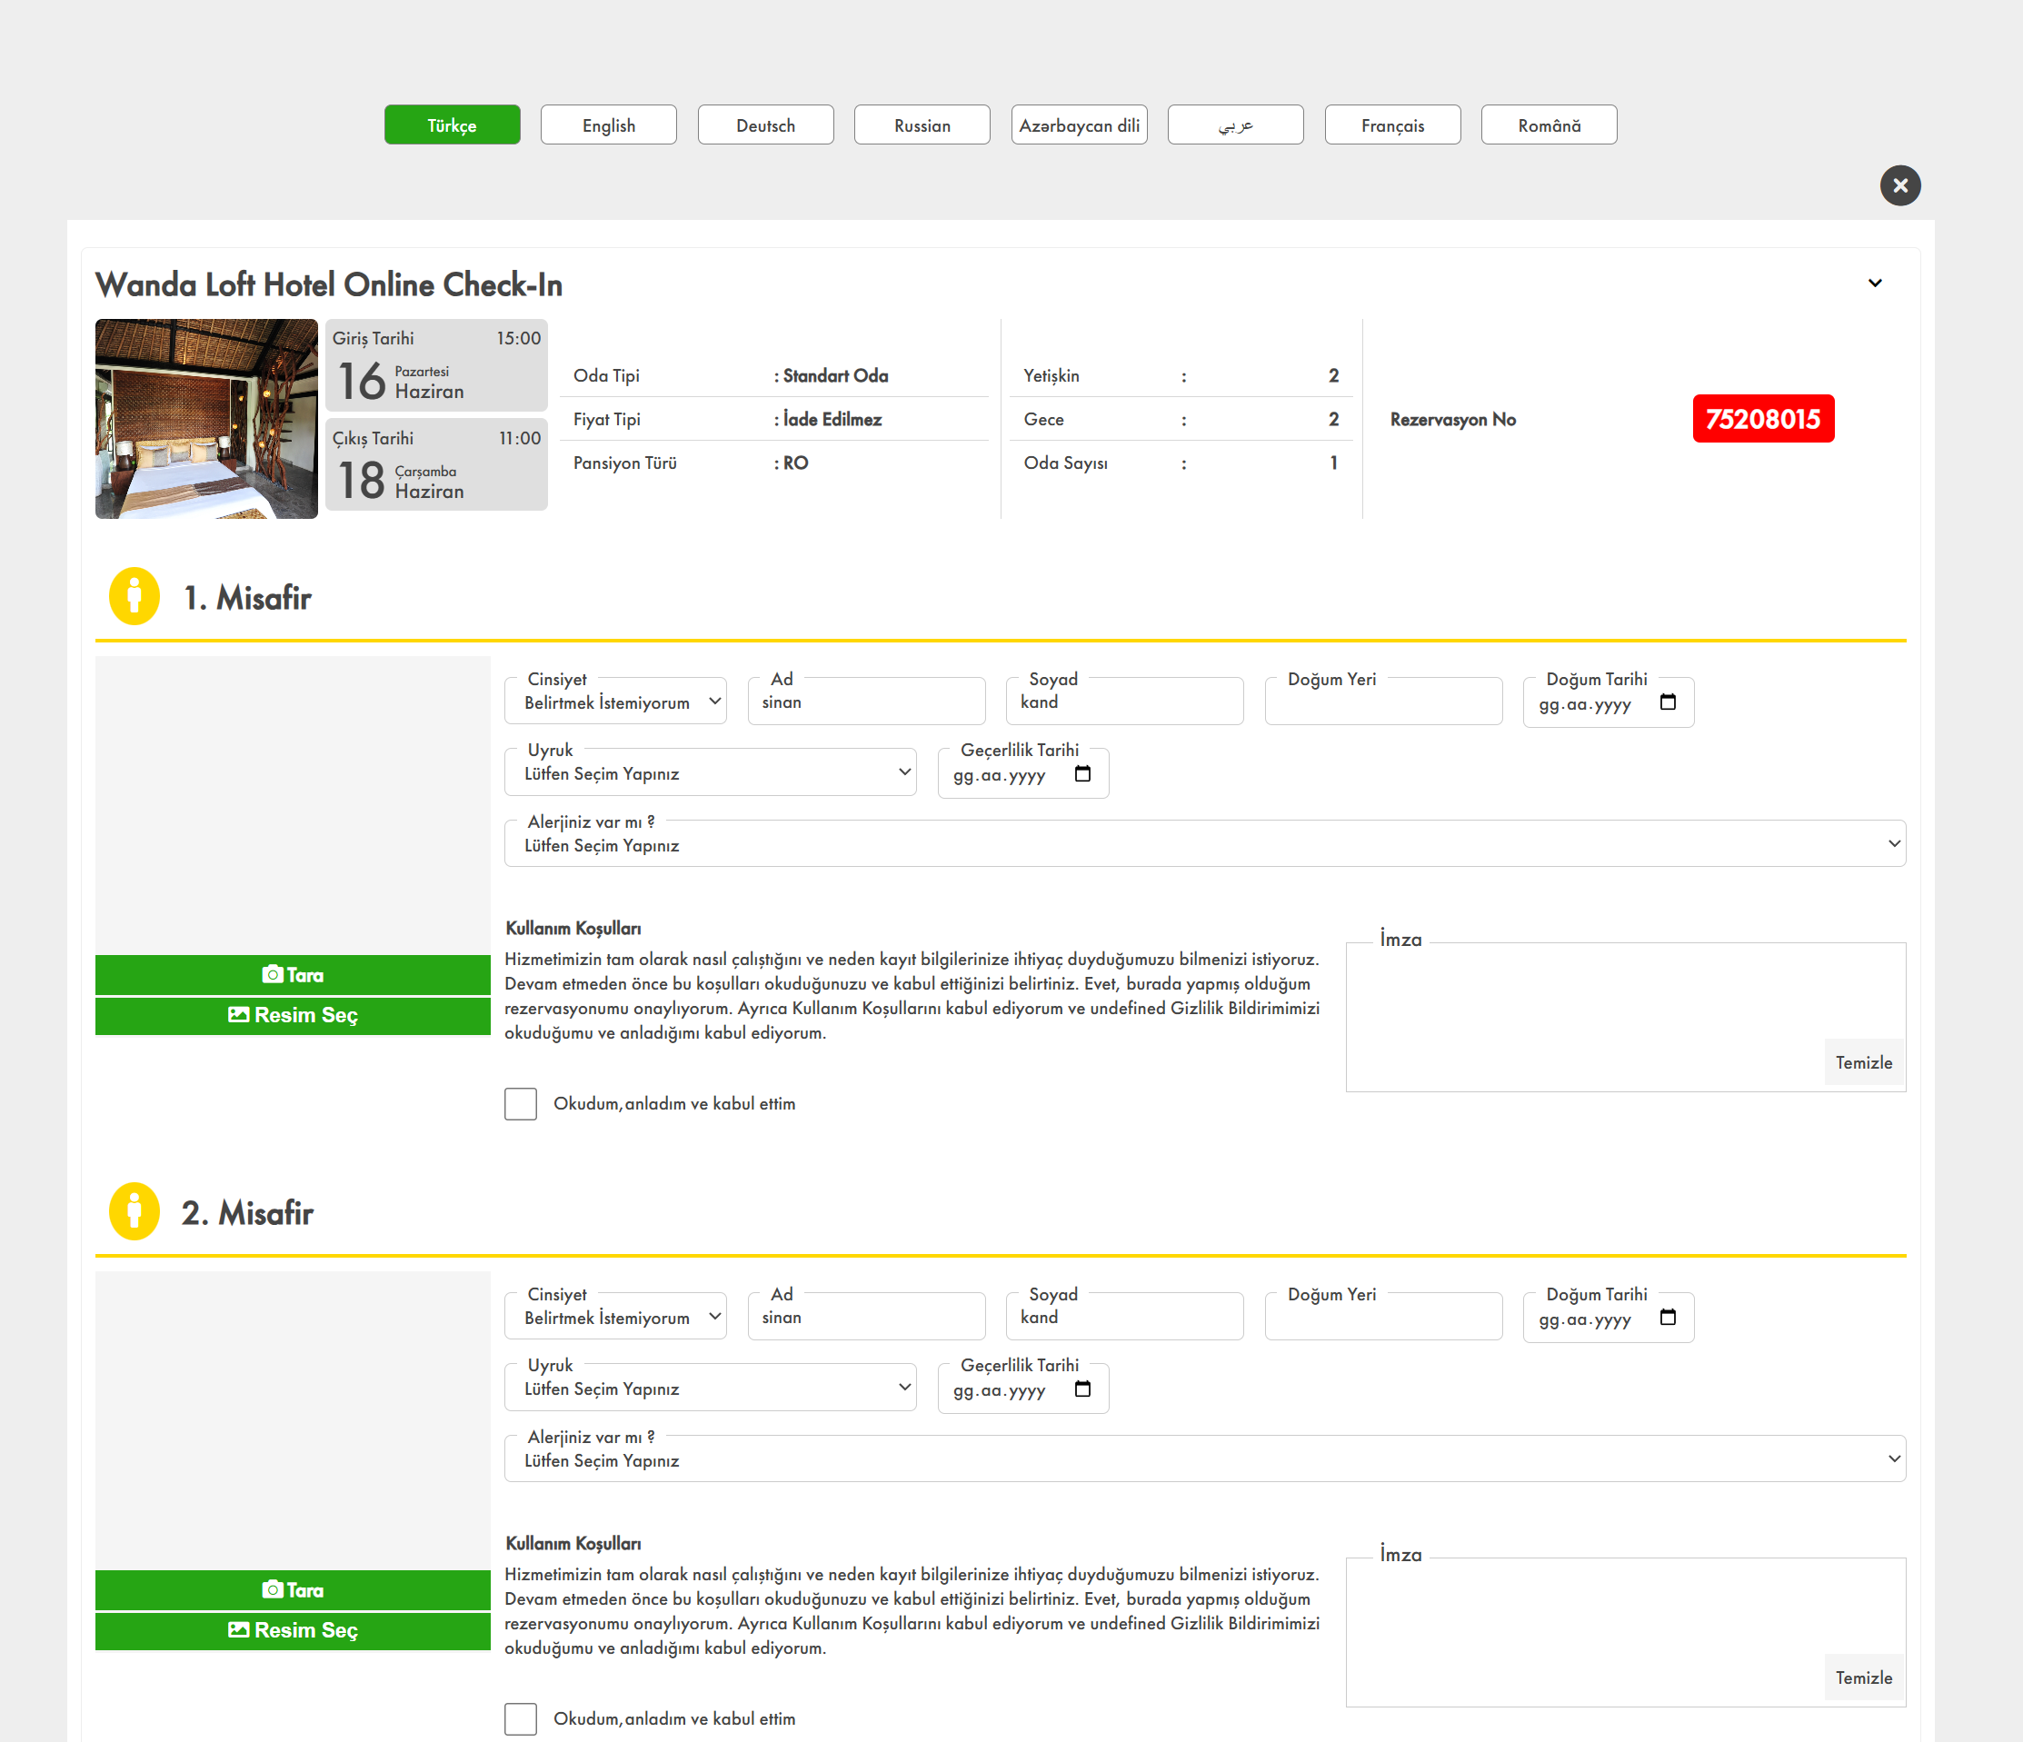This screenshot has height=1742, width=2023.
Task: Click the Ad field of 1. Misafir
Action: point(866,702)
